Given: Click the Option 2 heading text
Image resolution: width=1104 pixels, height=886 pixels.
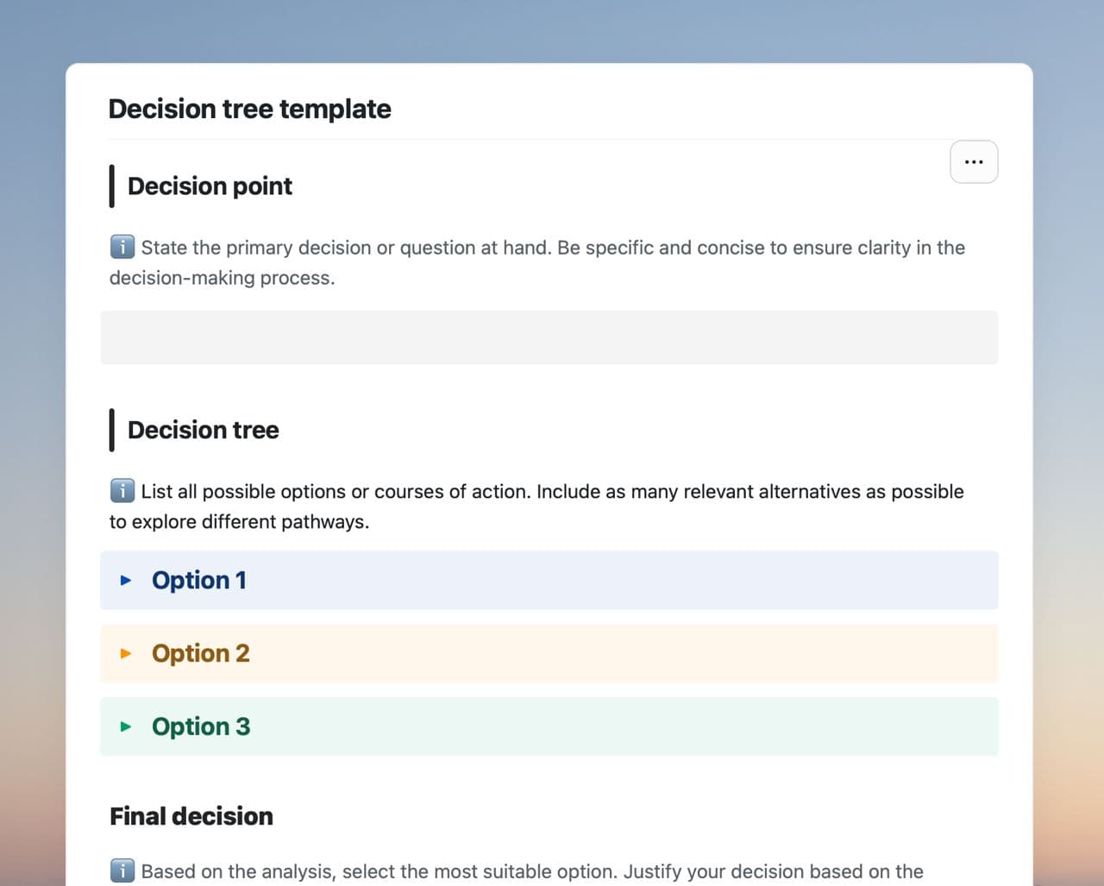Looking at the screenshot, I should click(201, 654).
